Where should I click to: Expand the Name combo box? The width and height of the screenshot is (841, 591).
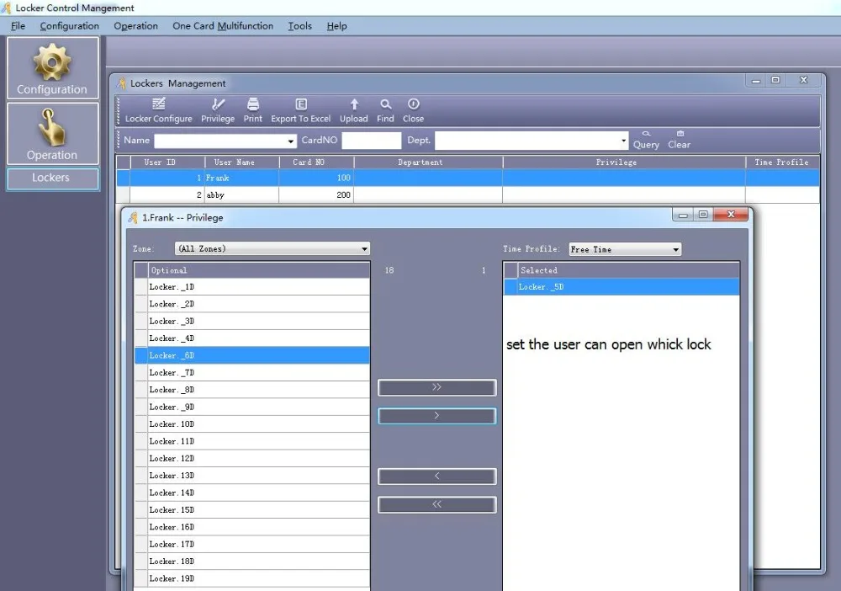[290, 141]
